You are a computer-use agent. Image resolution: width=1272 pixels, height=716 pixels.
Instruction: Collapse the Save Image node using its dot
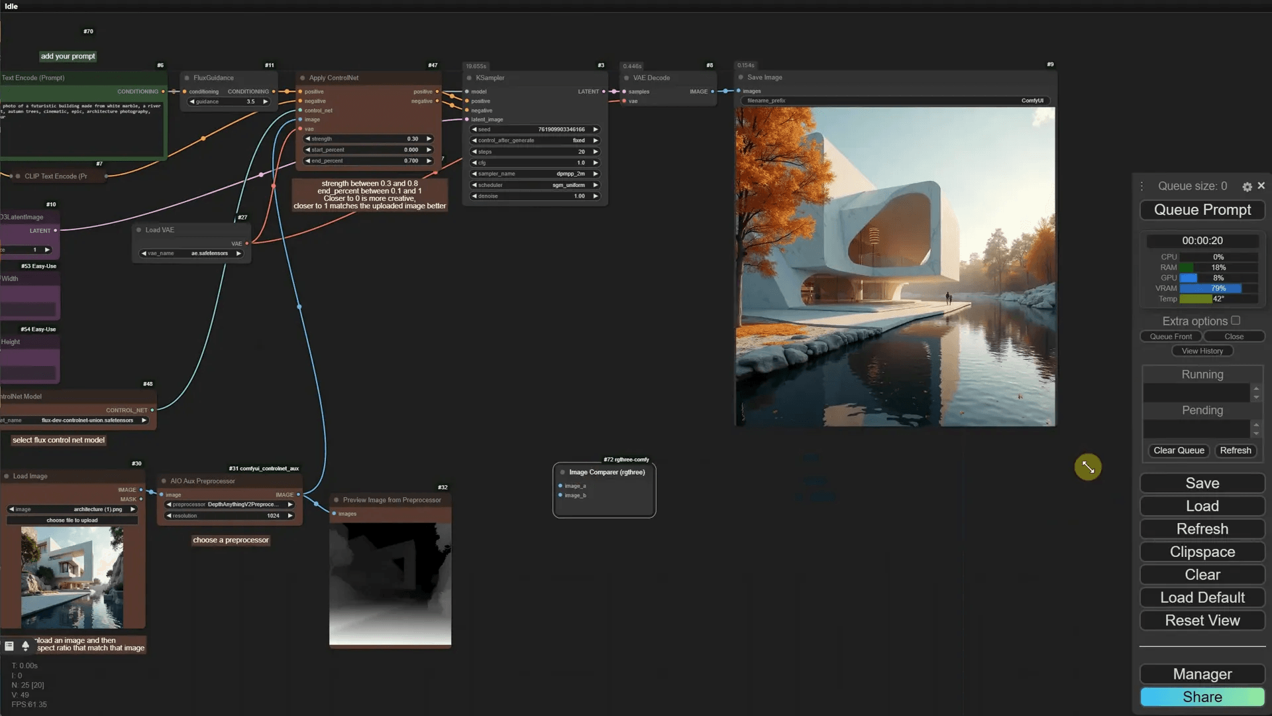click(741, 78)
